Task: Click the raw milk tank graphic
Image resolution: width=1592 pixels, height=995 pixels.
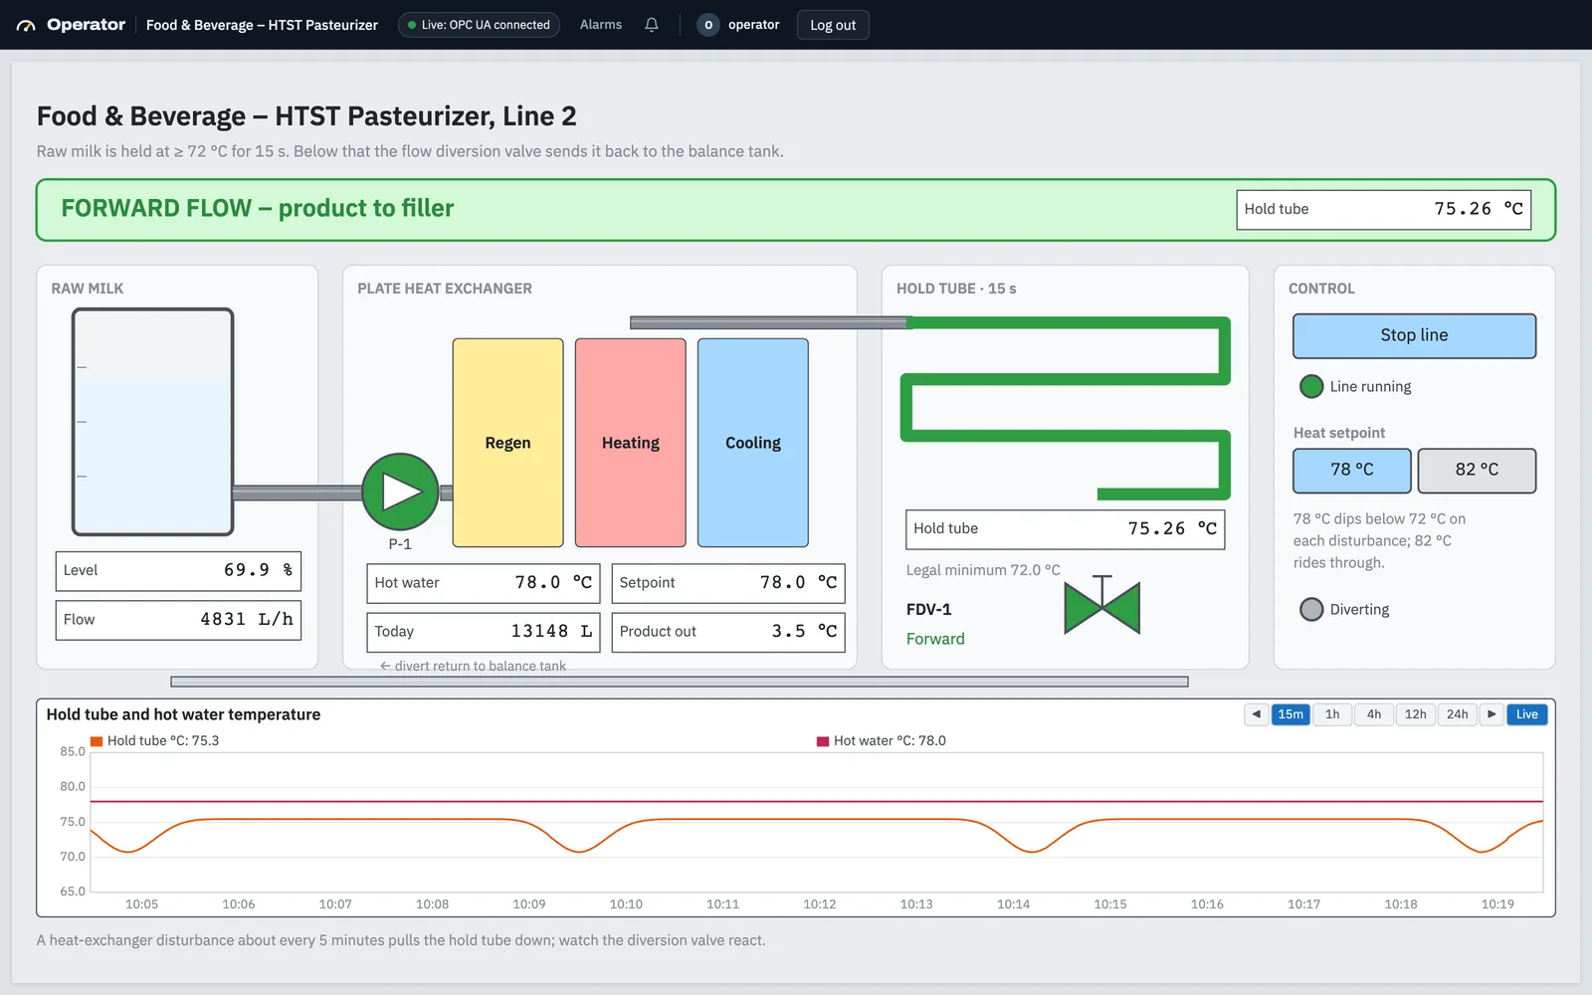Action: click(152, 422)
